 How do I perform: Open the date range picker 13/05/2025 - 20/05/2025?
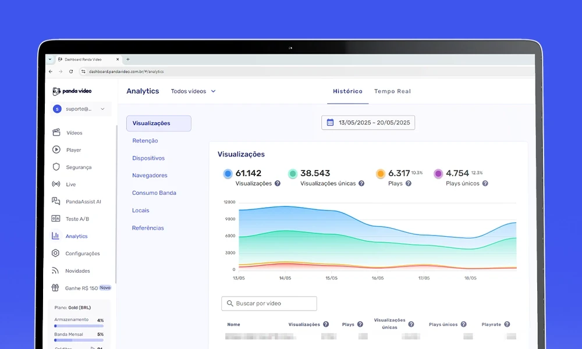click(x=368, y=122)
